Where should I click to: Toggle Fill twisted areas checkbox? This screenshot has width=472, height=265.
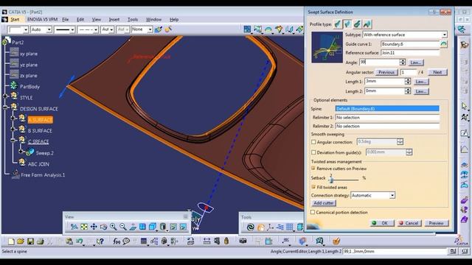[313, 187]
